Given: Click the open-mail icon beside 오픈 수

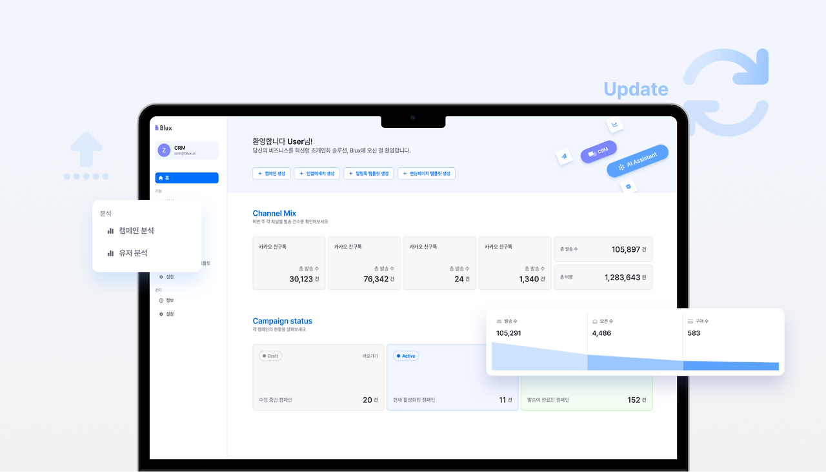Looking at the screenshot, I should [595, 321].
